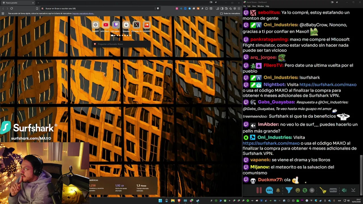363x204 pixels.
Task: Open File Explorer from taskbar
Action: [x=173, y=201]
